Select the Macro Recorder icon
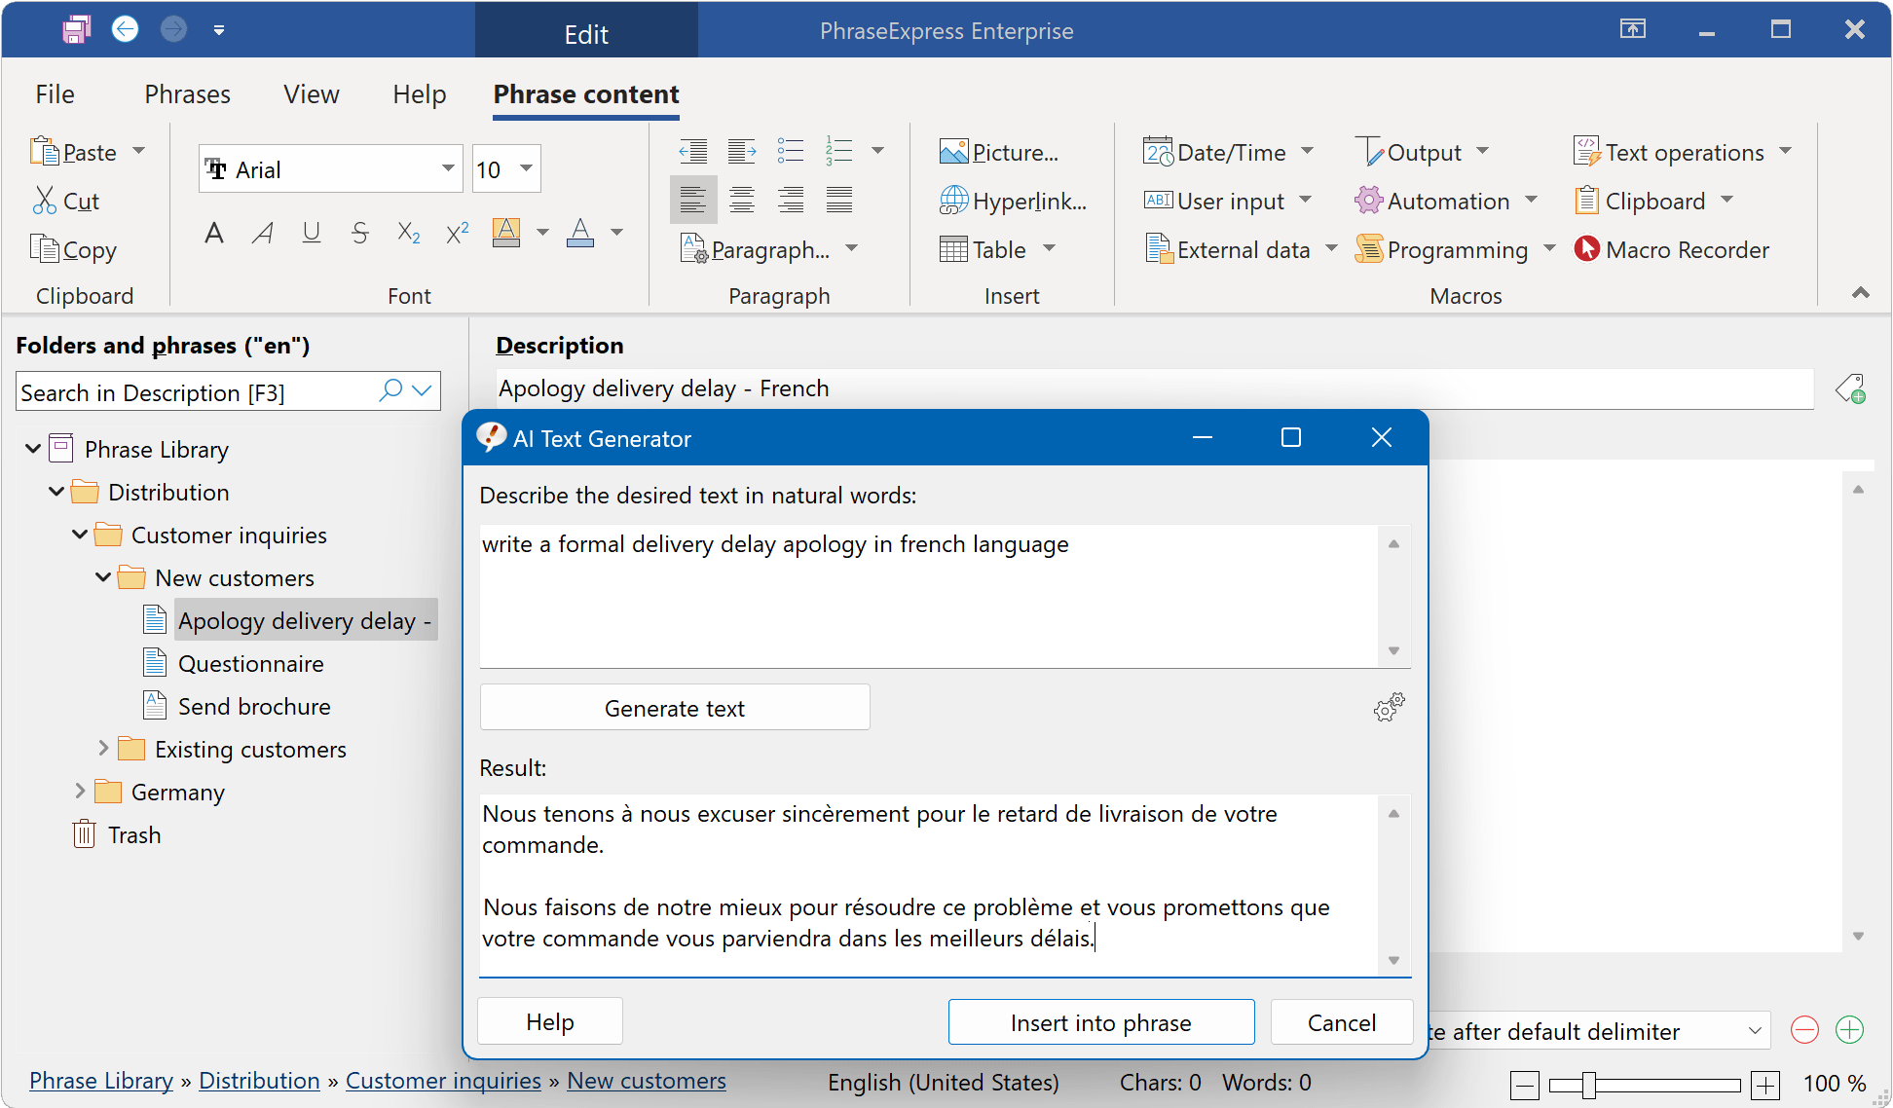 point(1583,249)
